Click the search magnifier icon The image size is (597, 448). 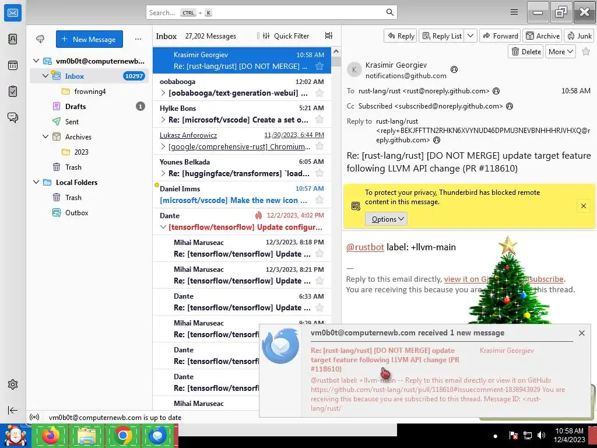click(x=389, y=13)
